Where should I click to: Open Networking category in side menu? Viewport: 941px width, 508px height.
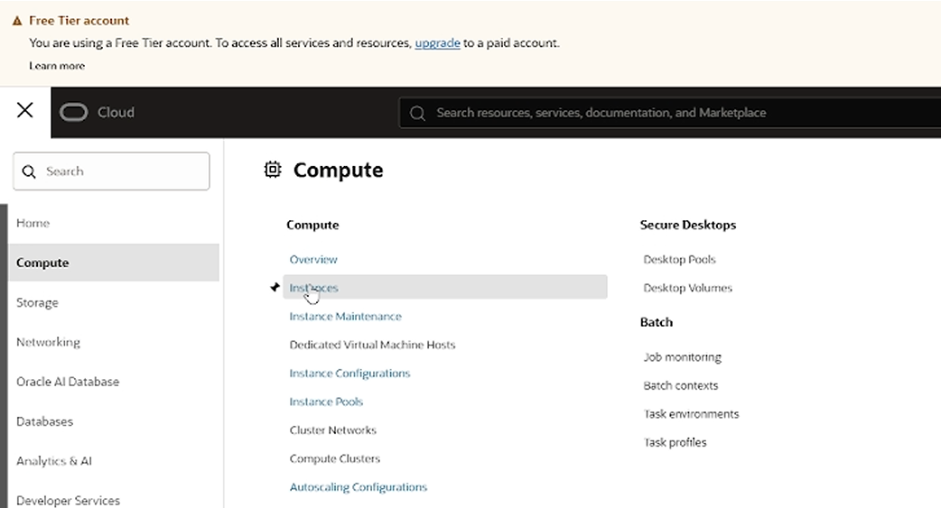48,342
